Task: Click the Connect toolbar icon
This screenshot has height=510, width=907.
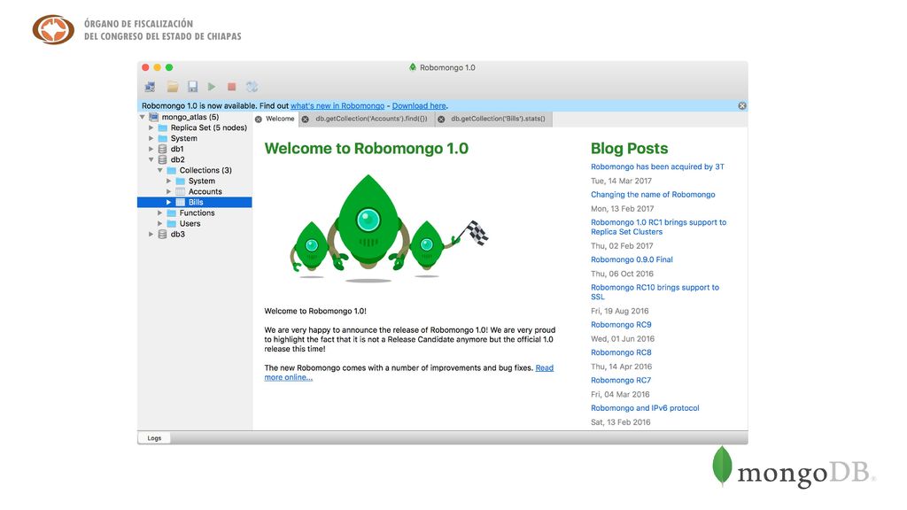Action: [150, 87]
